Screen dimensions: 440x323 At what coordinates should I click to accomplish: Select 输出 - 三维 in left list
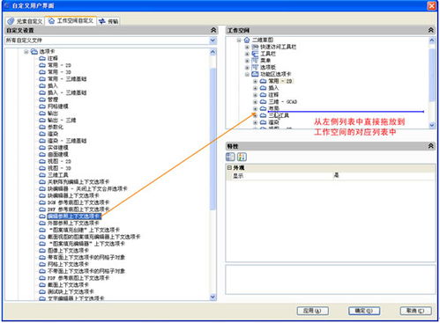click(62, 121)
